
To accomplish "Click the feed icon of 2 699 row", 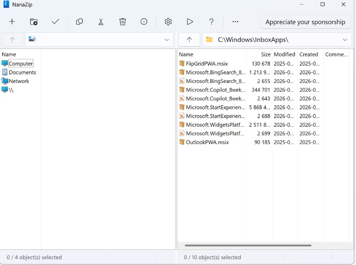I will pos(182,133).
